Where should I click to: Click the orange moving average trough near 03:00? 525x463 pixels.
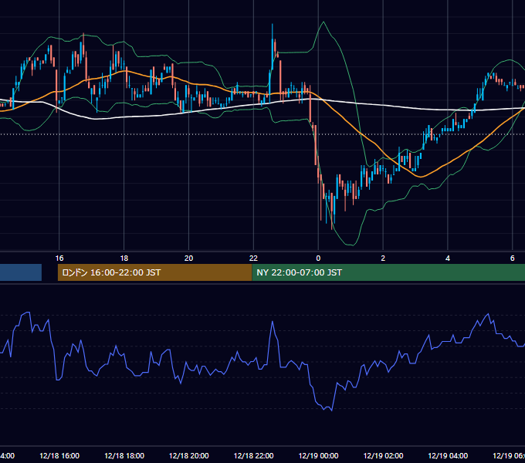click(x=421, y=177)
